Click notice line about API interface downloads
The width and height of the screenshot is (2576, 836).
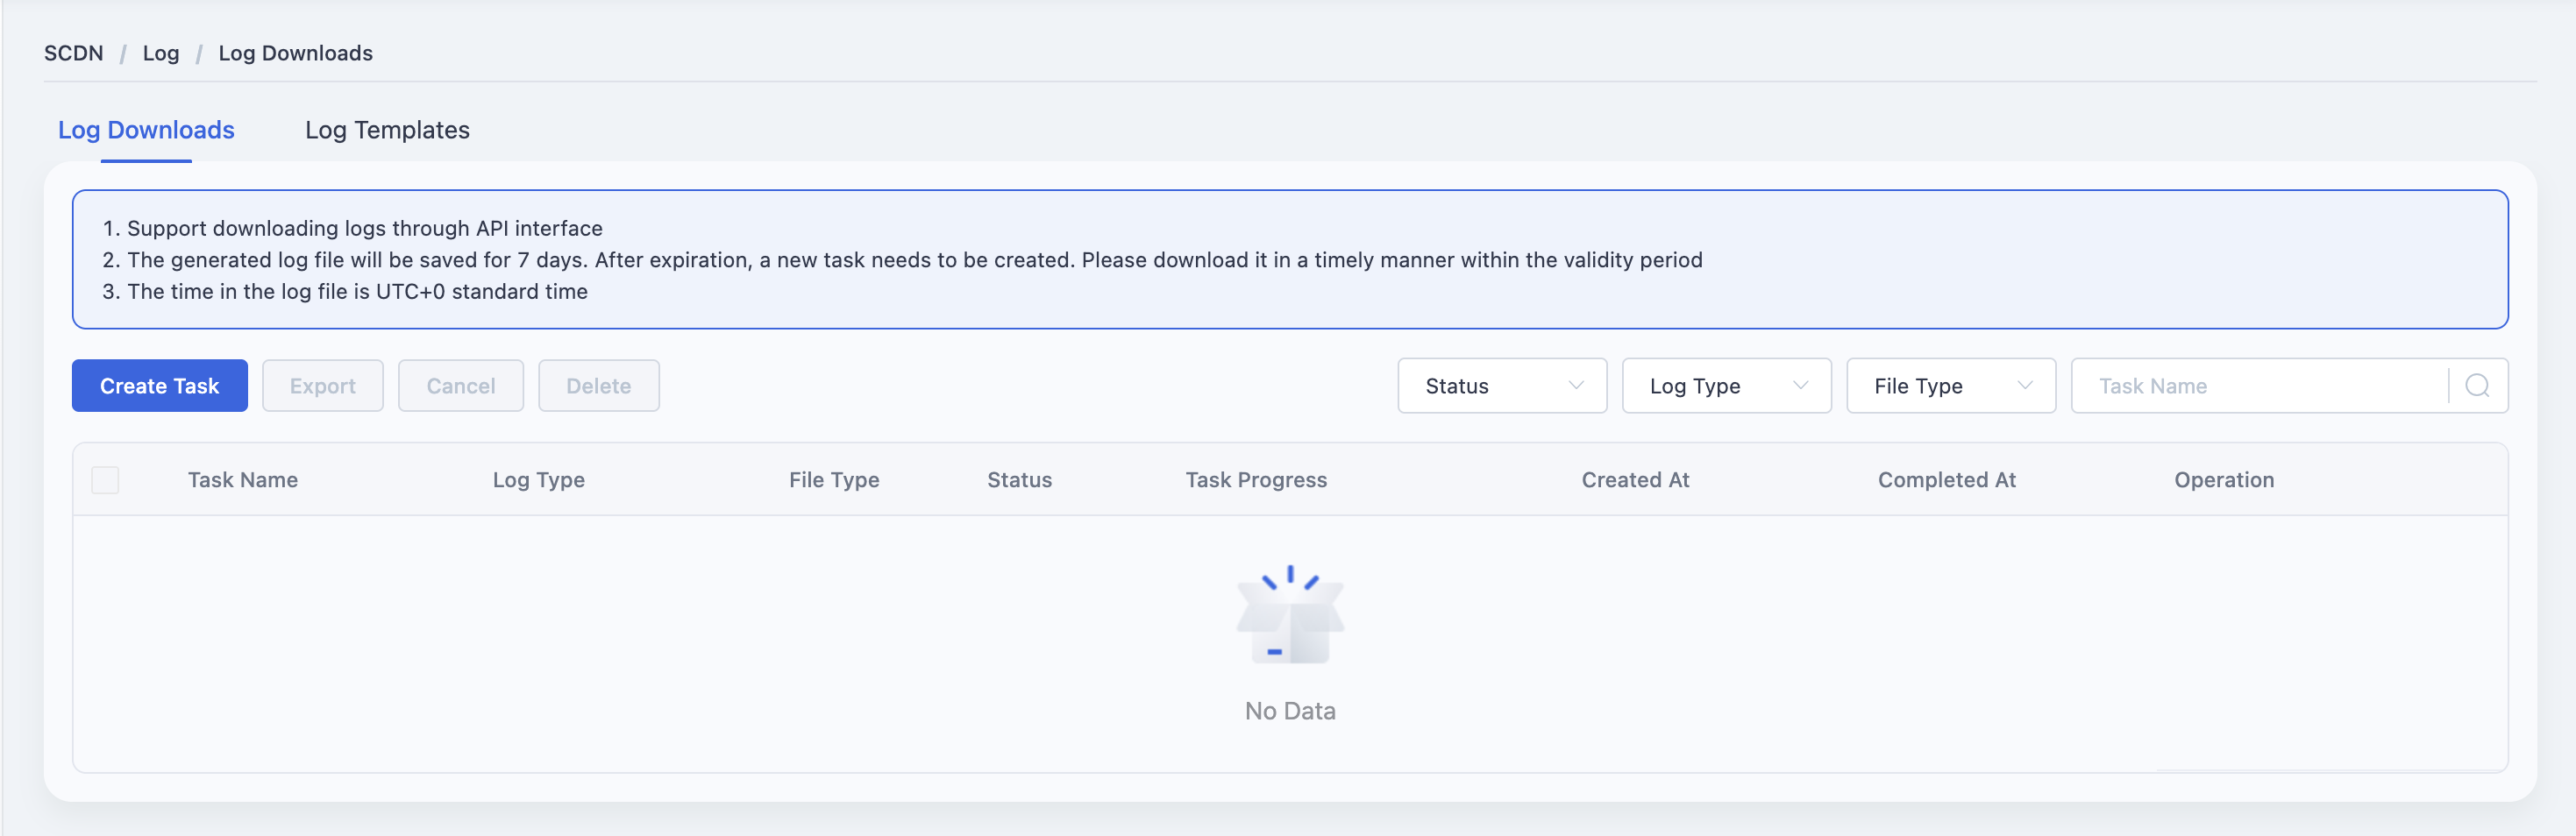[353, 228]
